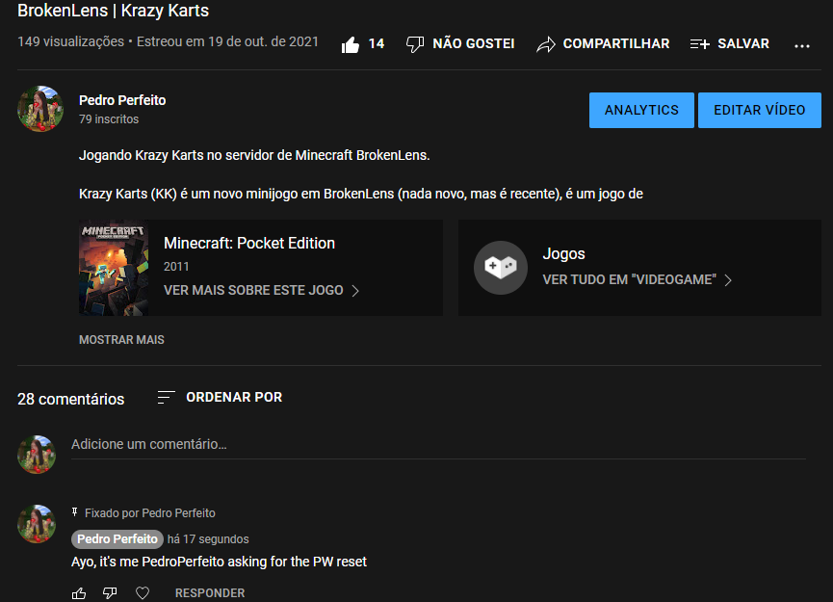Open Pedro Perfeito channel name link

(122, 100)
